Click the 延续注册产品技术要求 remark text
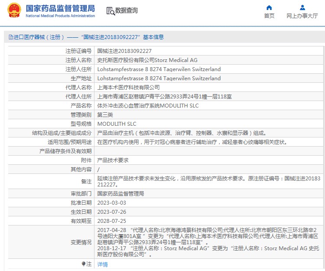The width and height of the screenshot is (325, 271). 209,182
